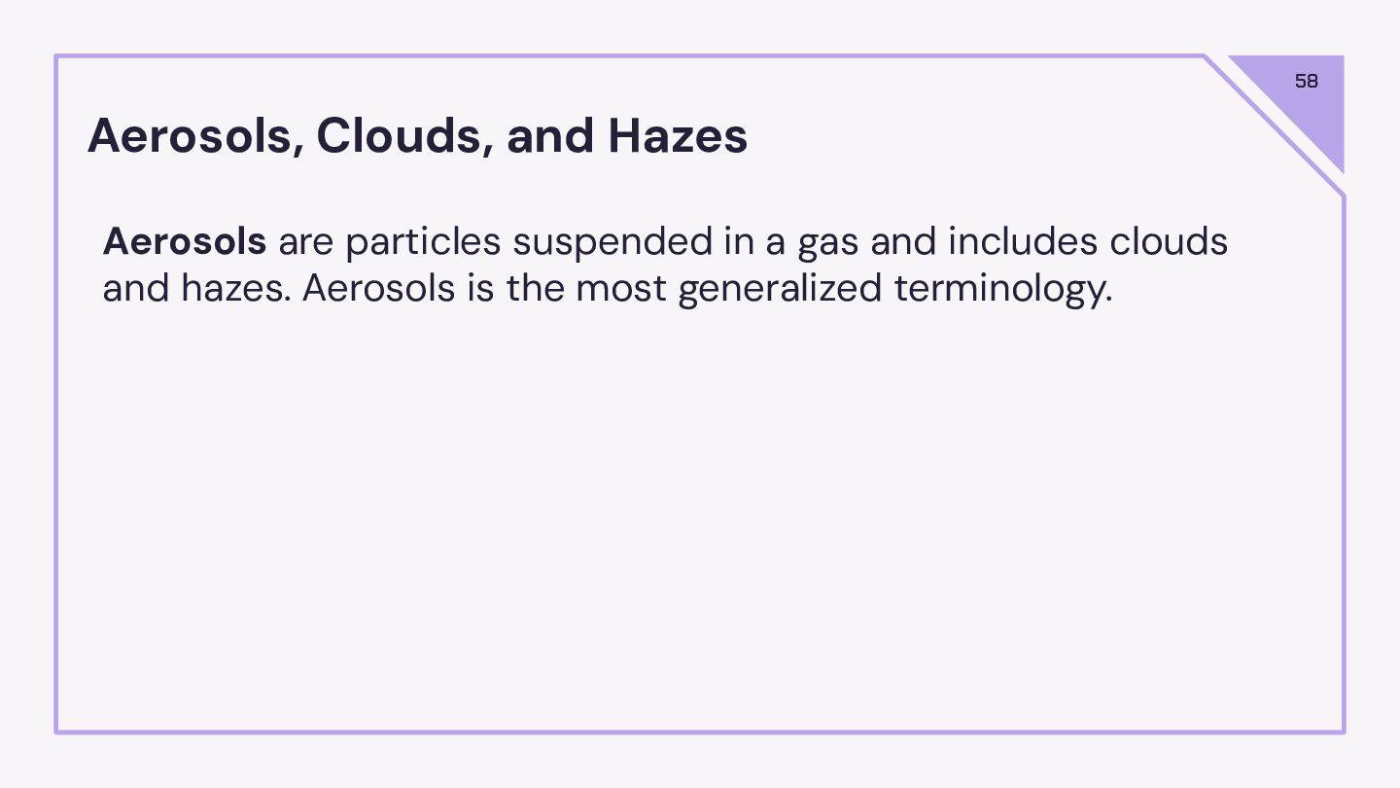The width and height of the screenshot is (1400, 788).
Task: Click the slide number 58
Action: (x=1307, y=82)
